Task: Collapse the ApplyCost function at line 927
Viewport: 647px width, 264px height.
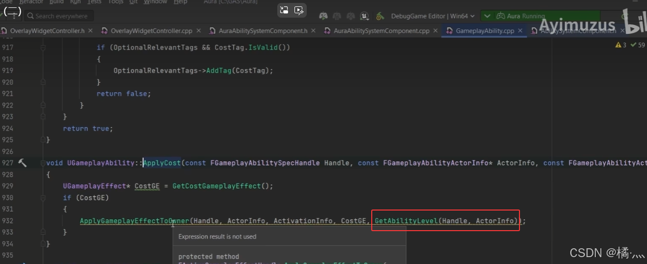Action: point(43,163)
